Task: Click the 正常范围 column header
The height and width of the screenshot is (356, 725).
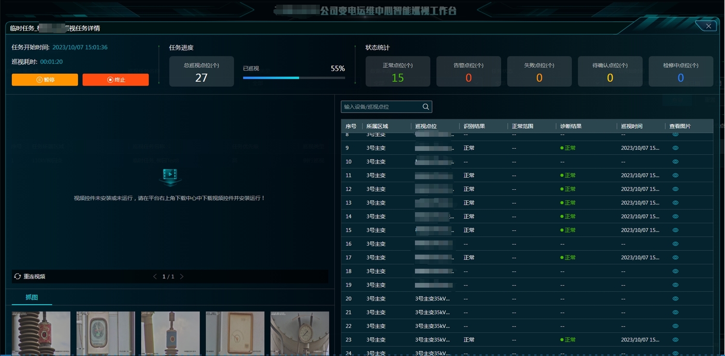Action: click(x=522, y=126)
